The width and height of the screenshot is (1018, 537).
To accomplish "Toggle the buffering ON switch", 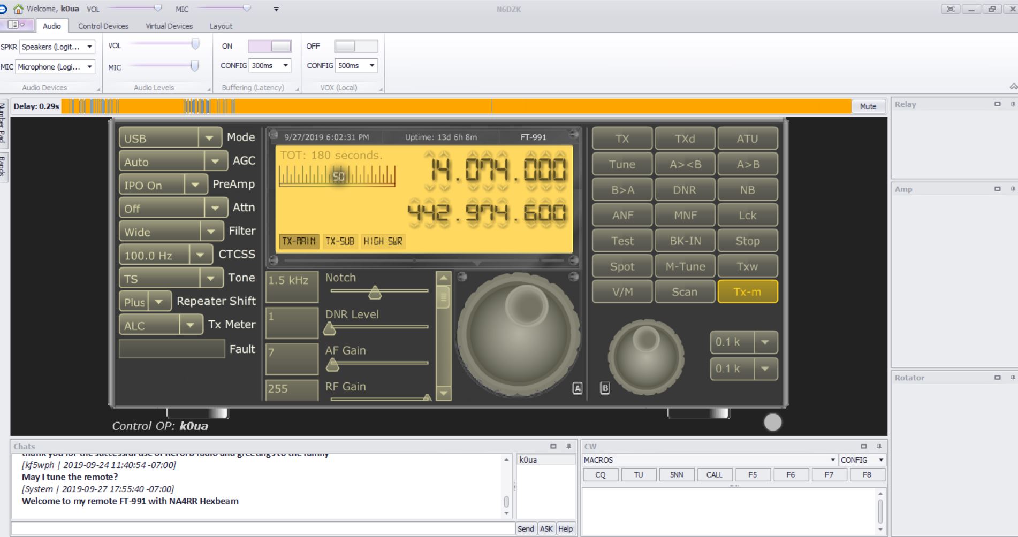I will 270,46.
